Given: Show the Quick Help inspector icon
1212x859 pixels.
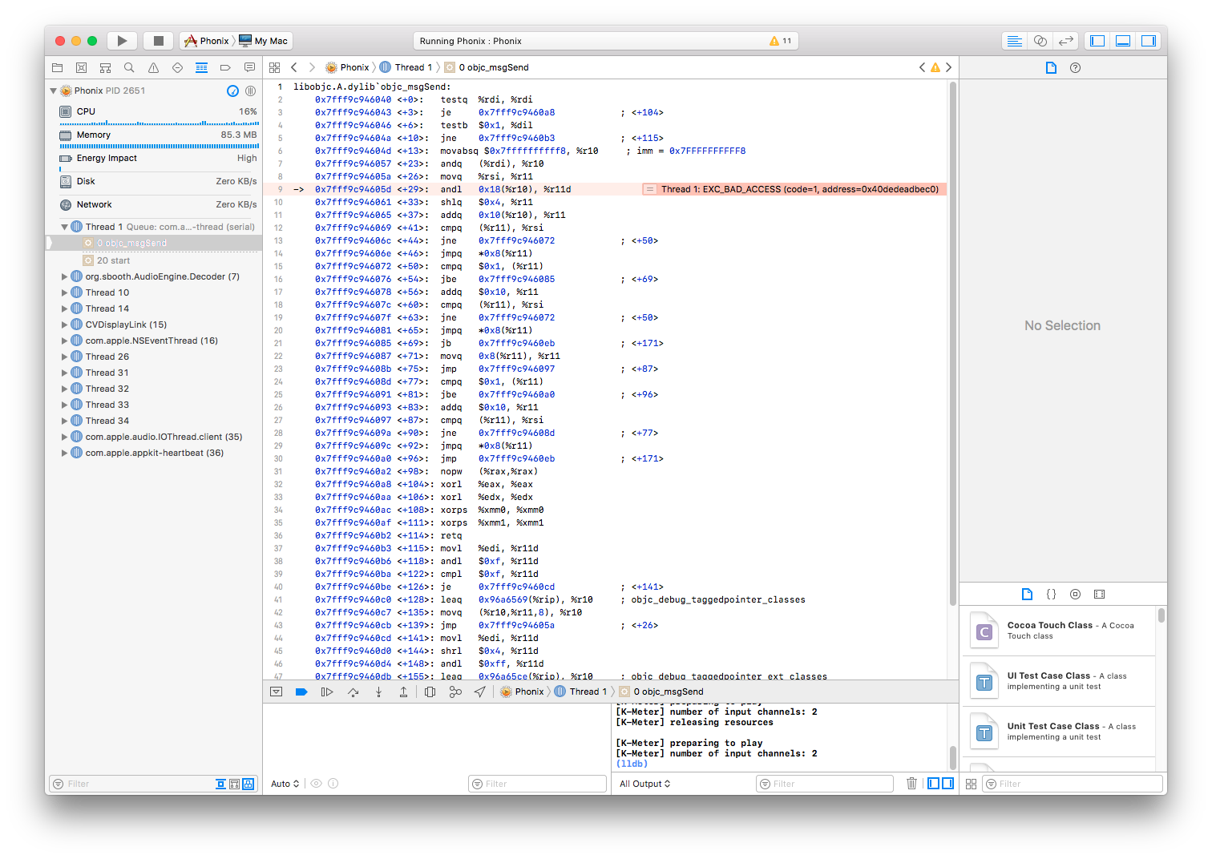Looking at the screenshot, I should (x=1076, y=67).
